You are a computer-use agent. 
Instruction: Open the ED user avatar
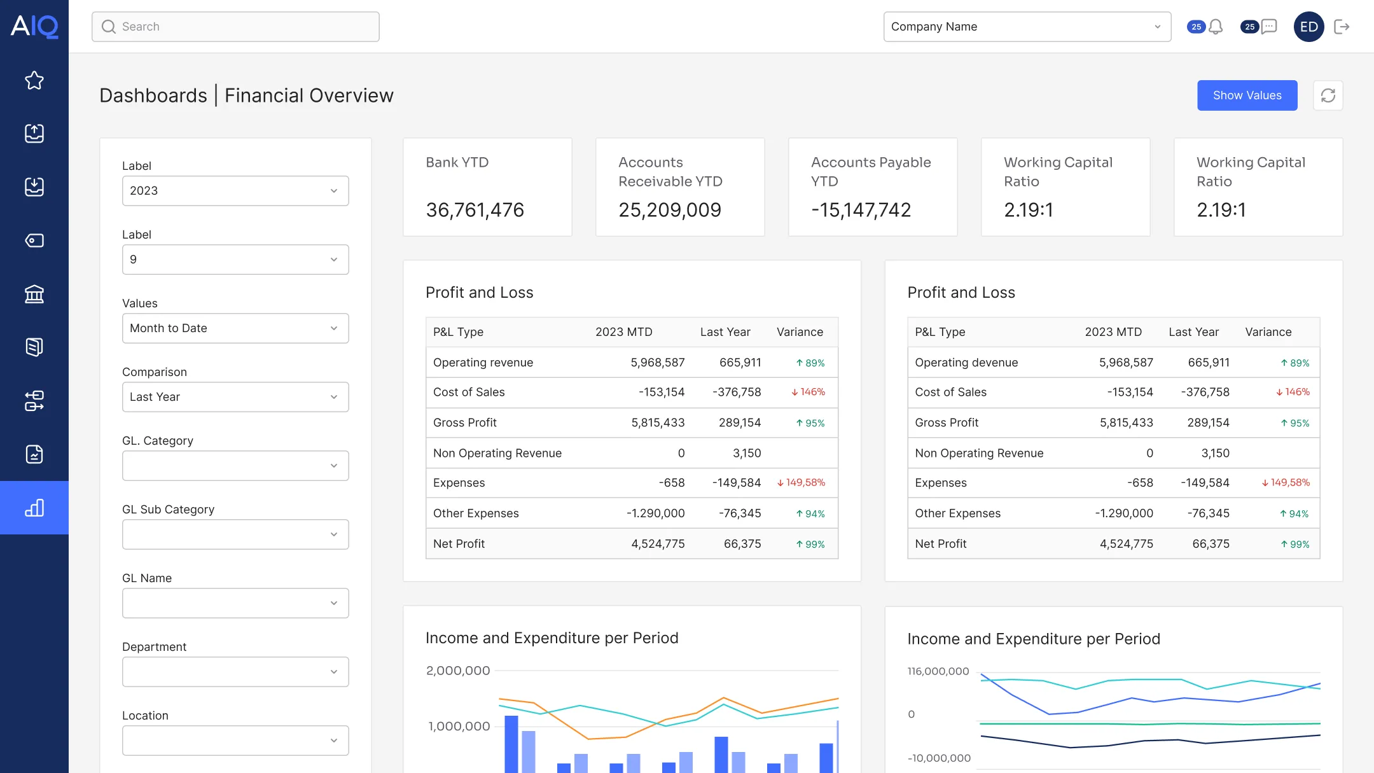[x=1309, y=27]
